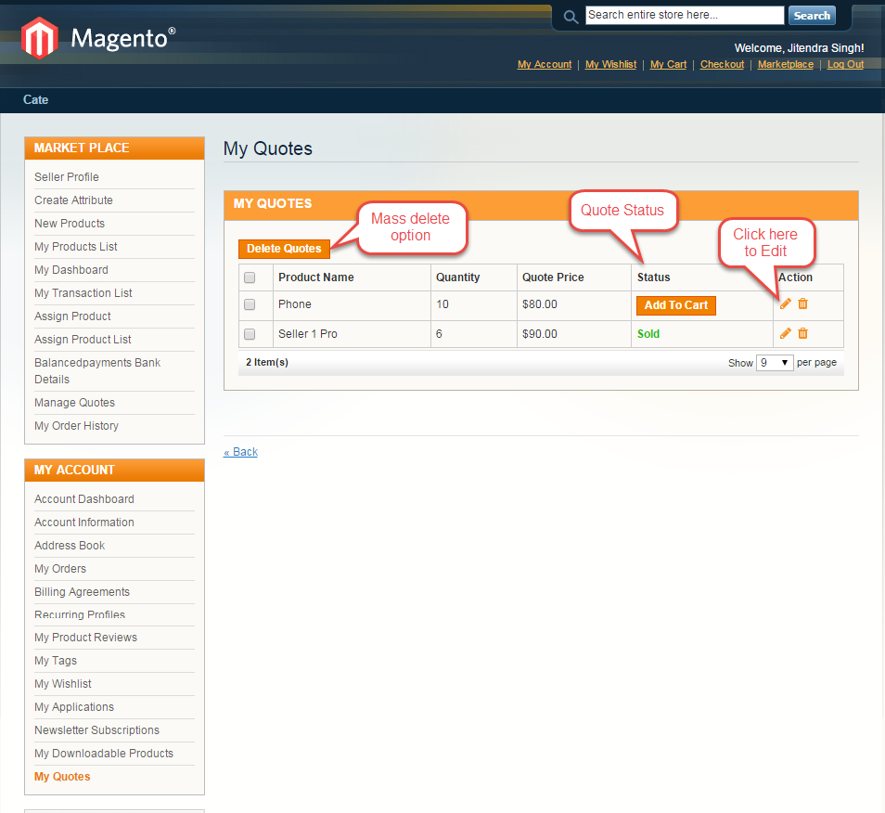The width and height of the screenshot is (885, 813).
Task: Check the Seller 1 Pro quote checkbox
Action: [250, 334]
